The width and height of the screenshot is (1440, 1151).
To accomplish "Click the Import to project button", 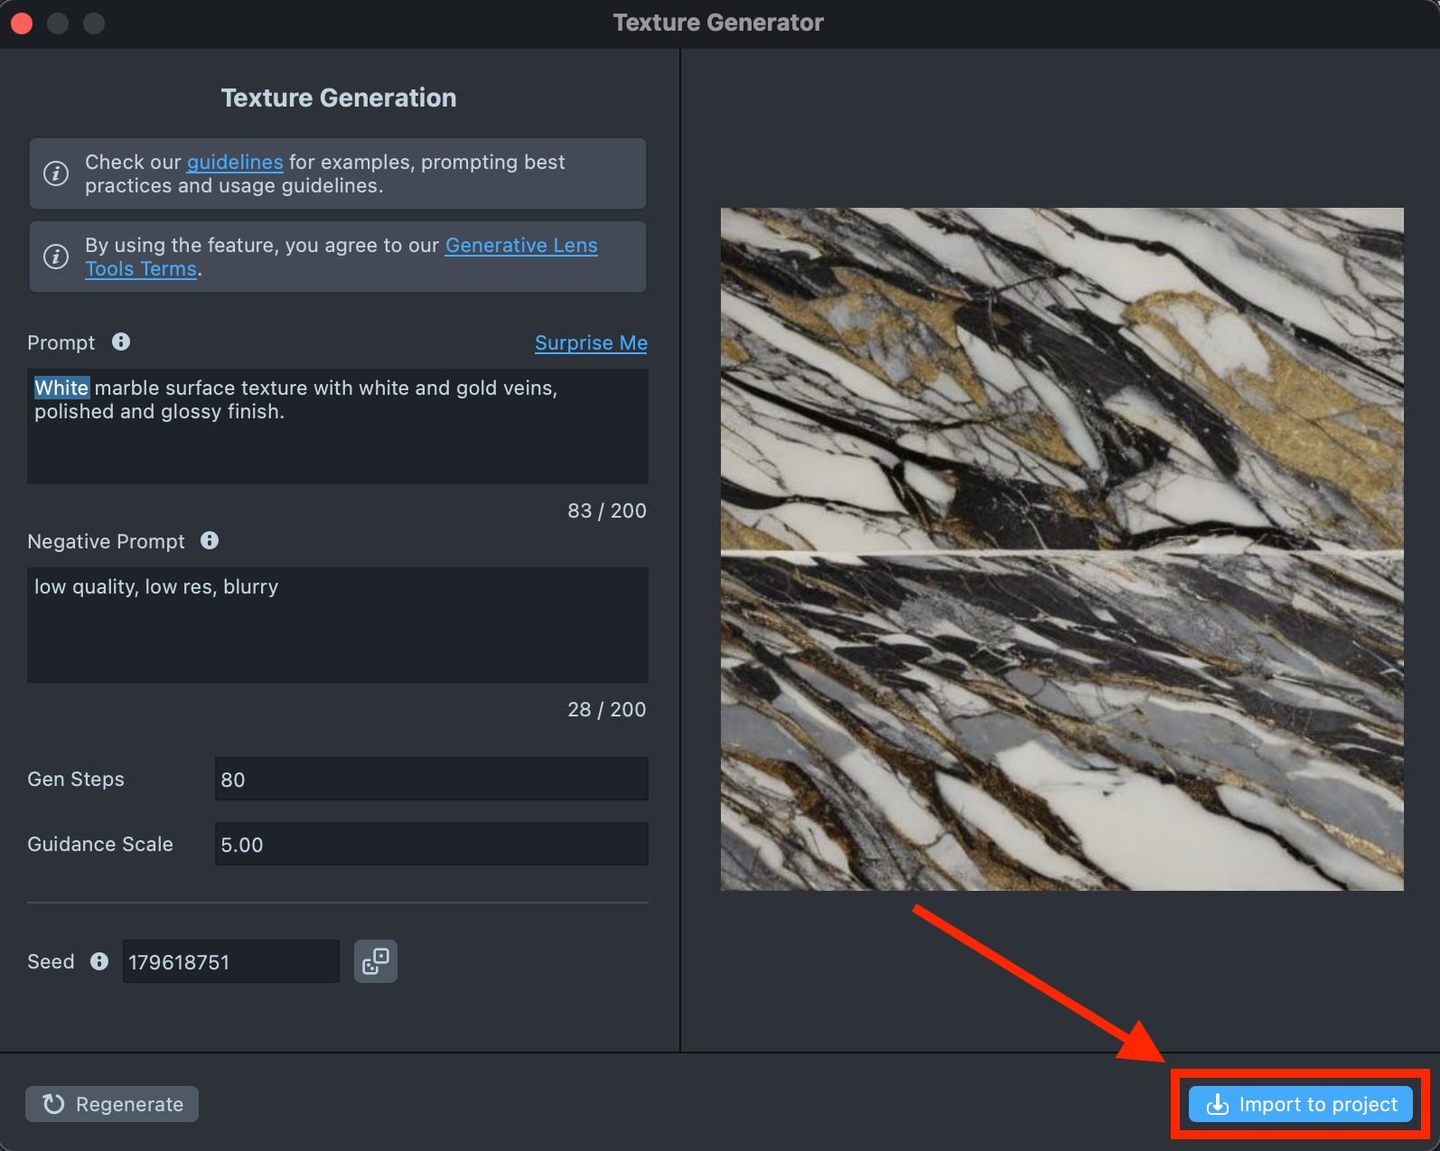I will [1300, 1104].
